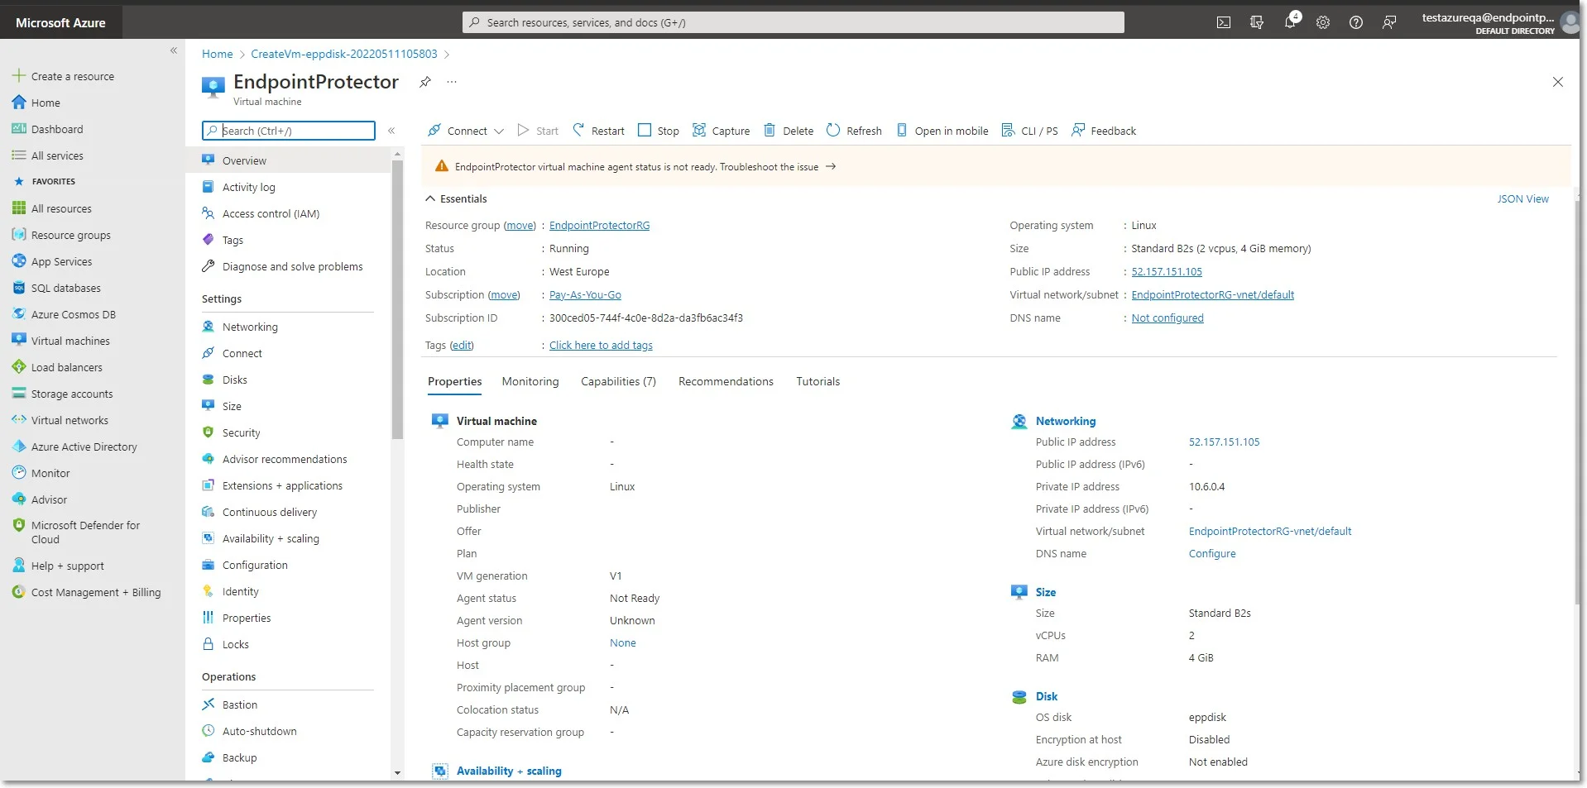The width and height of the screenshot is (1587, 788).
Task: Click here to add tags link
Action: click(x=601, y=345)
